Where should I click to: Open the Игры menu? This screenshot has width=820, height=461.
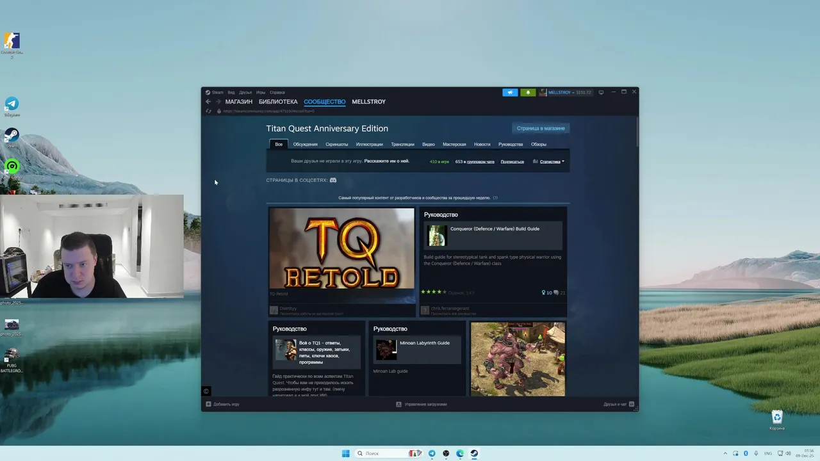261,92
